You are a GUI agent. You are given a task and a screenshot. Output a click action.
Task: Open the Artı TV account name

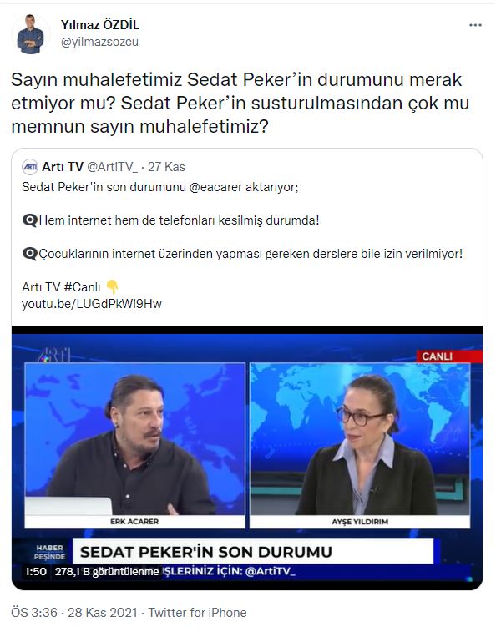63,167
